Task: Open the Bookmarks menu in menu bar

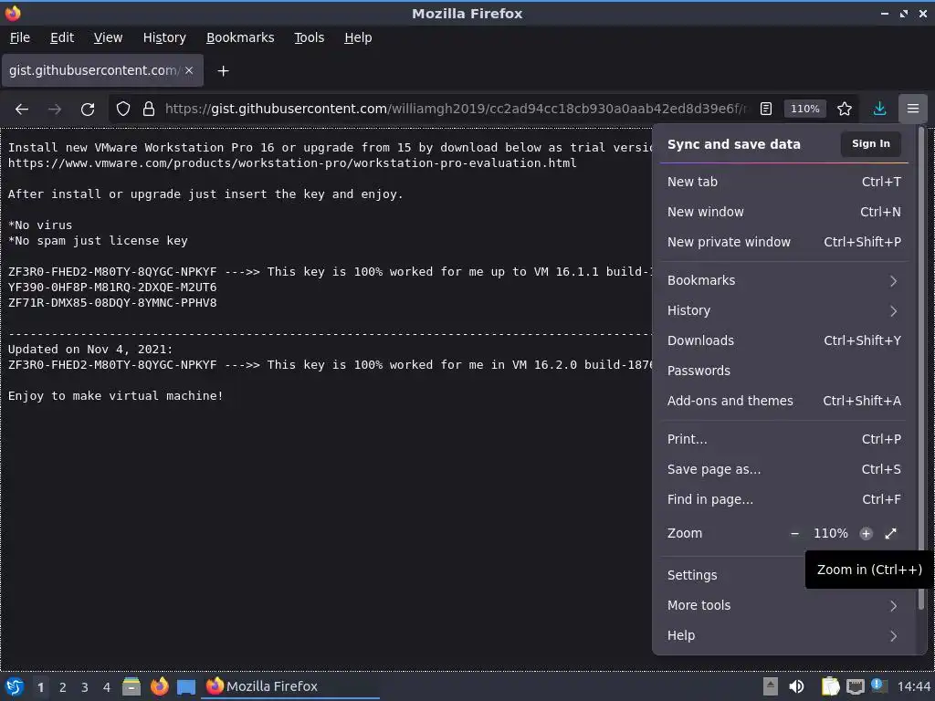Action: pyautogui.click(x=240, y=37)
